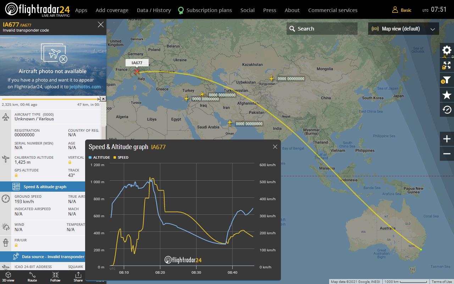The width and height of the screenshot is (454, 284).
Task: Click the Flightradar24 logo
Action: point(37,10)
